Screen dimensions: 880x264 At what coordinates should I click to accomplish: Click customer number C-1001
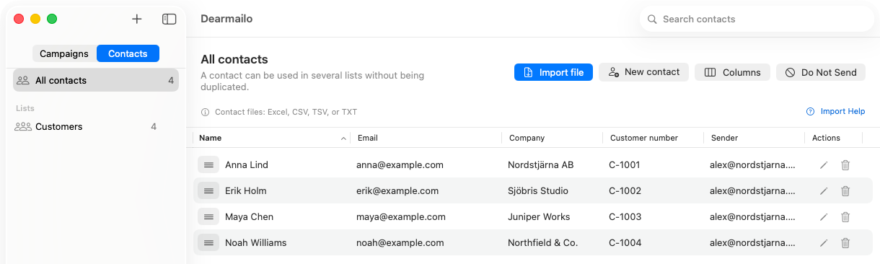tap(625, 164)
